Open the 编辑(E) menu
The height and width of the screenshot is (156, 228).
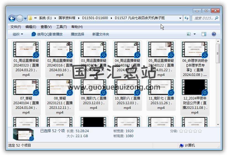tap(31, 27)
